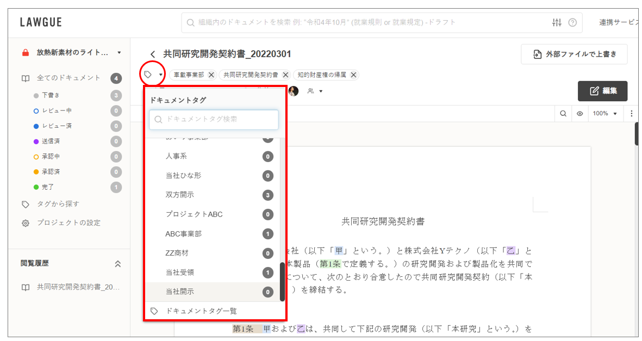Click the back arrow beside document title
This screenshot has width=642, height=341.
(x=153, y=54)
